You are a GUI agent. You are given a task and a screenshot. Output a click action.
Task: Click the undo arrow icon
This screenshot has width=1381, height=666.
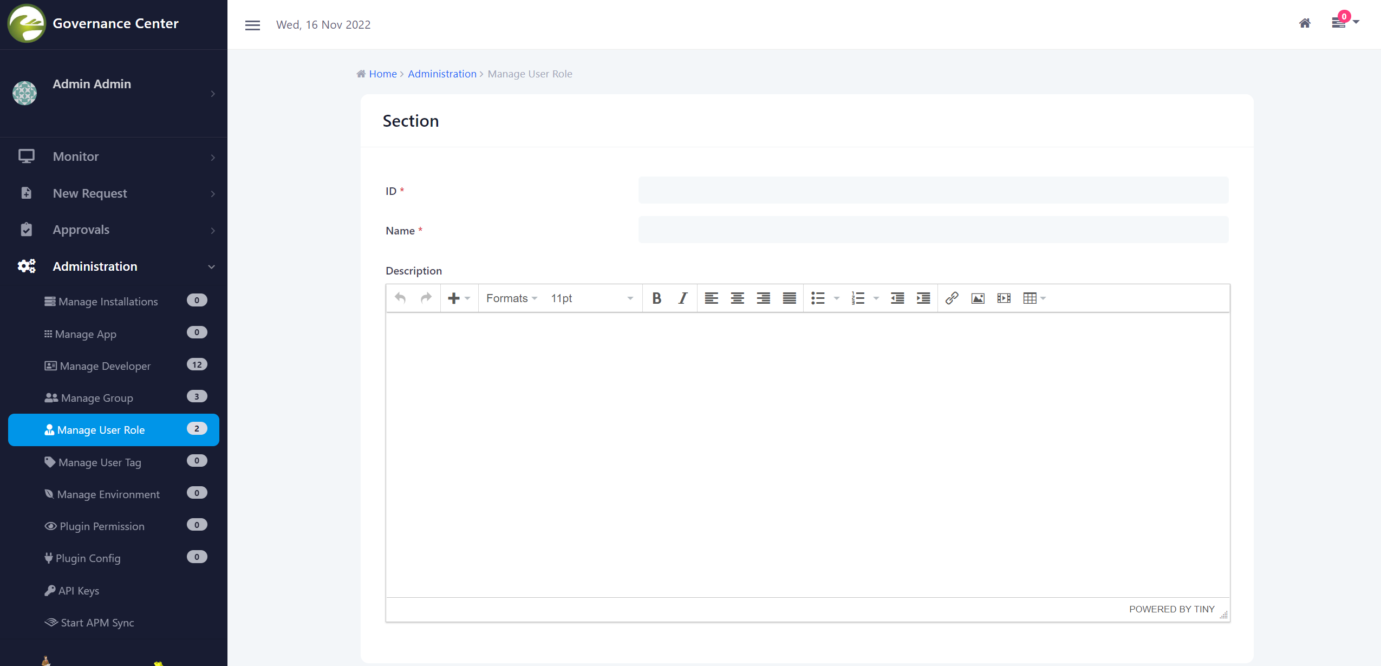tap(400, 298)
